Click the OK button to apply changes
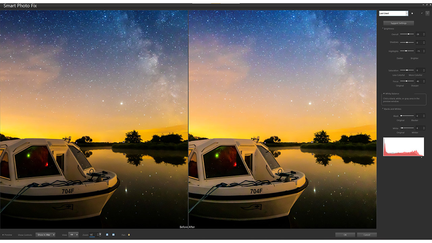Image resolution: width=432 pixels, height=243 pixels. [x=345, y=235]
